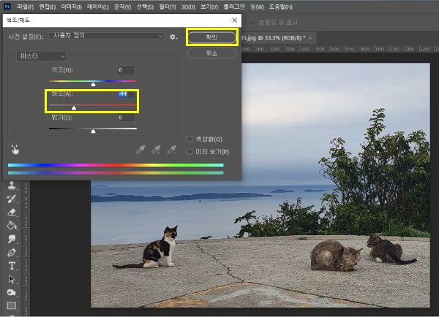Click the lower desaturated color bar
This screenshot has height=317, width=439.
point(116,173)
